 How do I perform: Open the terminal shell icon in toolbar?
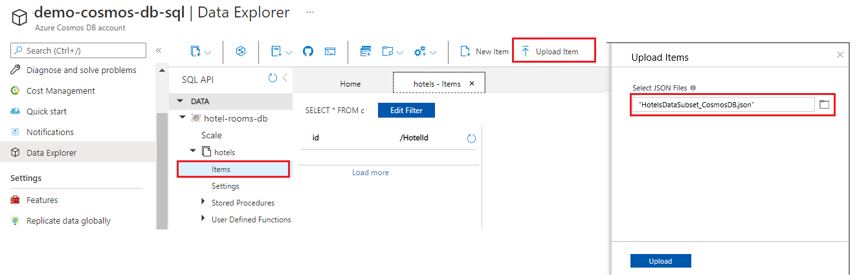pos(330,52)
